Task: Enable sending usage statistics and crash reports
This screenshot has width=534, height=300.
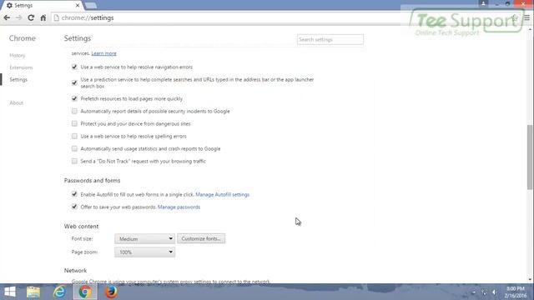Action: point(74,148)
